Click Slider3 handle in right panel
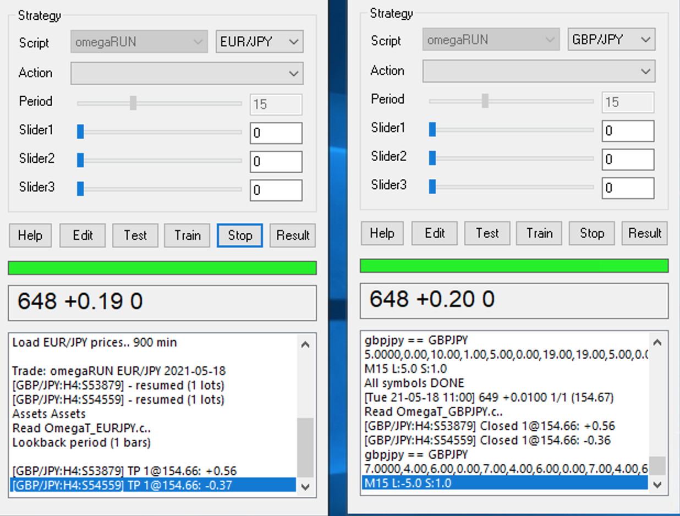This screenshot has height=516, width=680. (432, 186)
